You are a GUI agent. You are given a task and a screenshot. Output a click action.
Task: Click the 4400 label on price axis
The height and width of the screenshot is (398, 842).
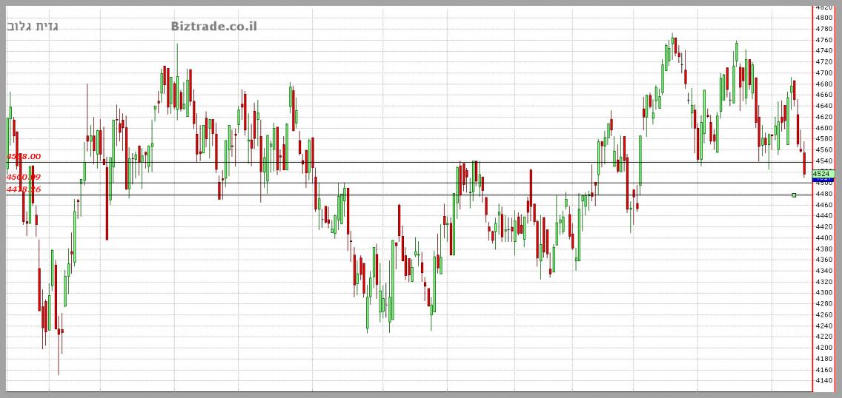(x=823, y=237)
